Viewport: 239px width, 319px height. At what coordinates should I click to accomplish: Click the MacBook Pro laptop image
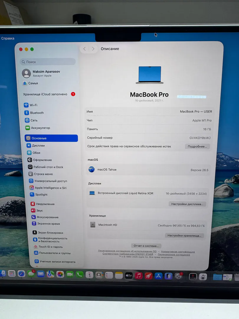150,75
